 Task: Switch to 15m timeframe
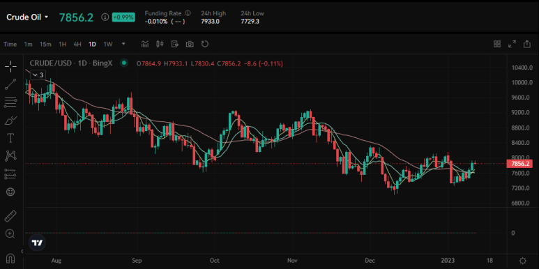pos(45,44)
